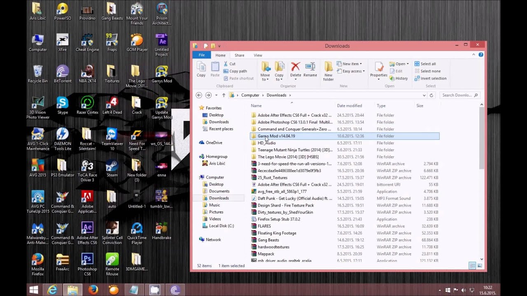527x296 pixels.
Task: Select the Gang Beasts ZIP archive row
Action: click(345, 240)
